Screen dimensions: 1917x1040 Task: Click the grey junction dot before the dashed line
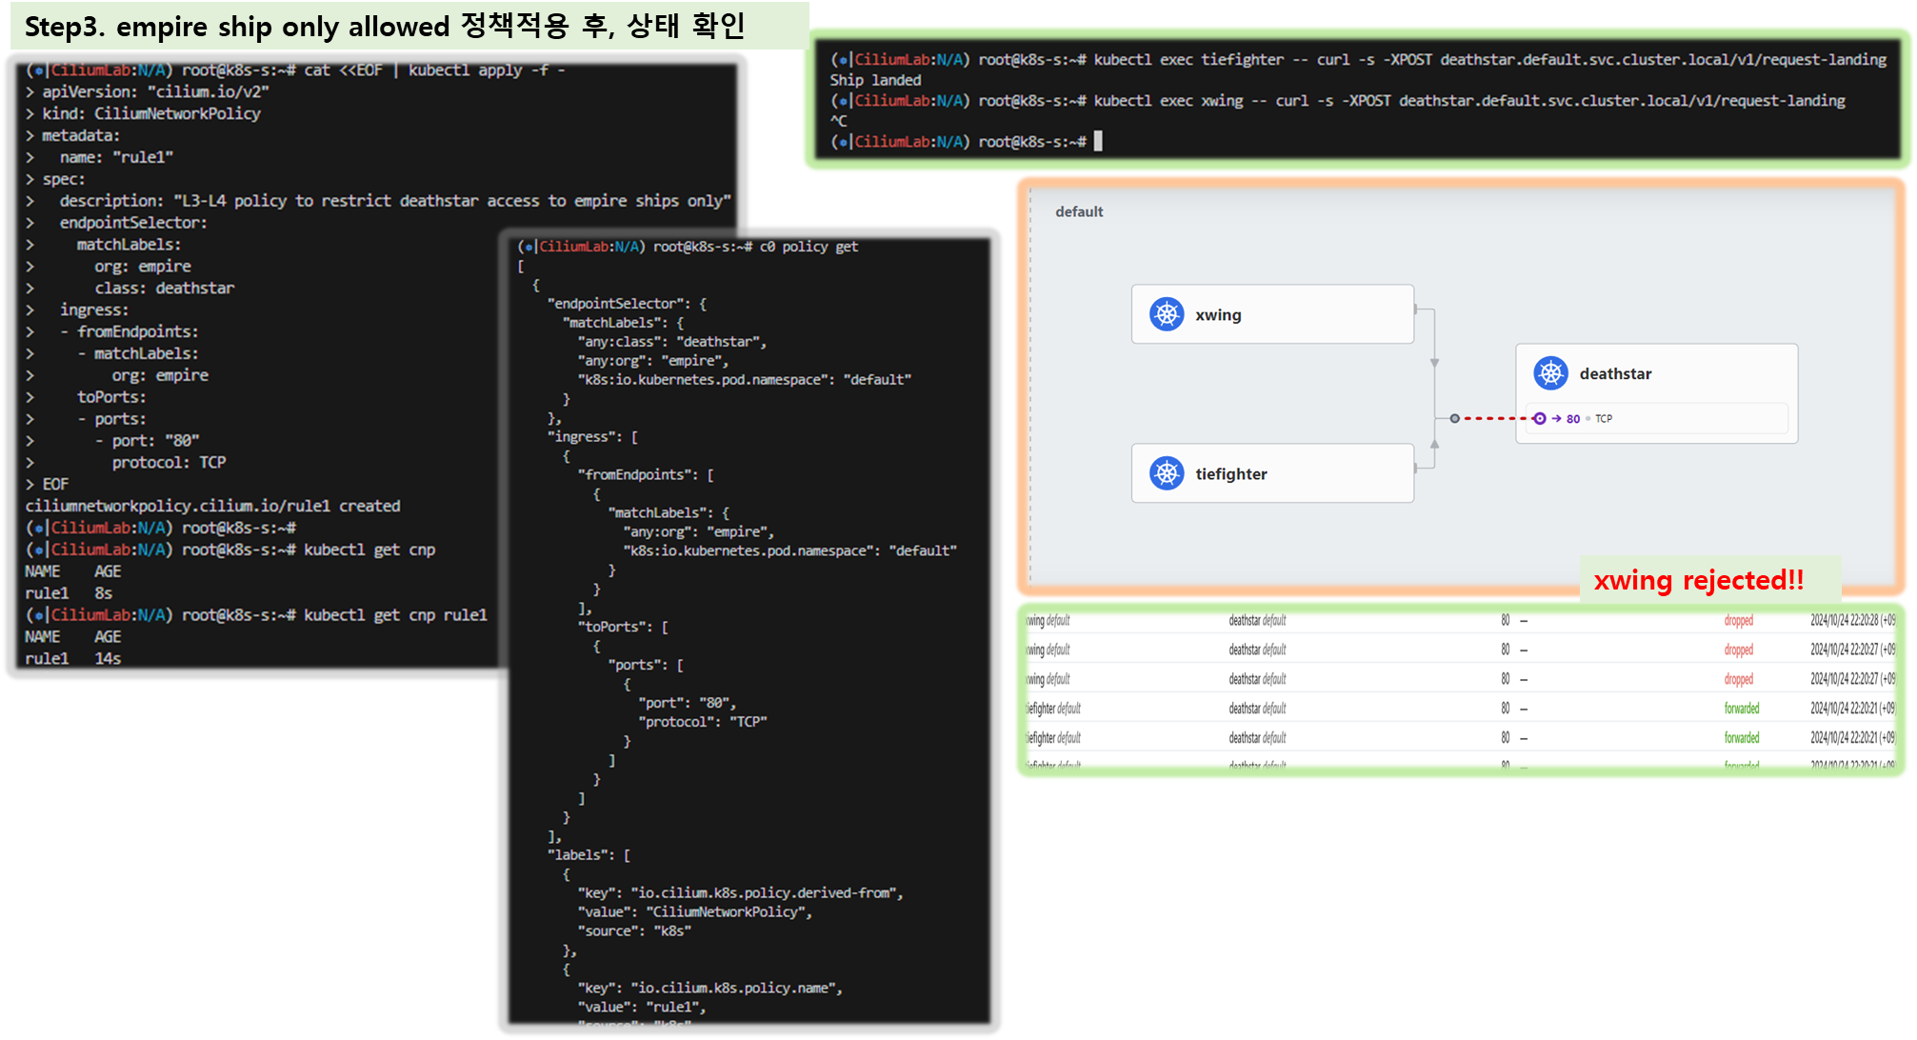click(x=1454, y=418)
